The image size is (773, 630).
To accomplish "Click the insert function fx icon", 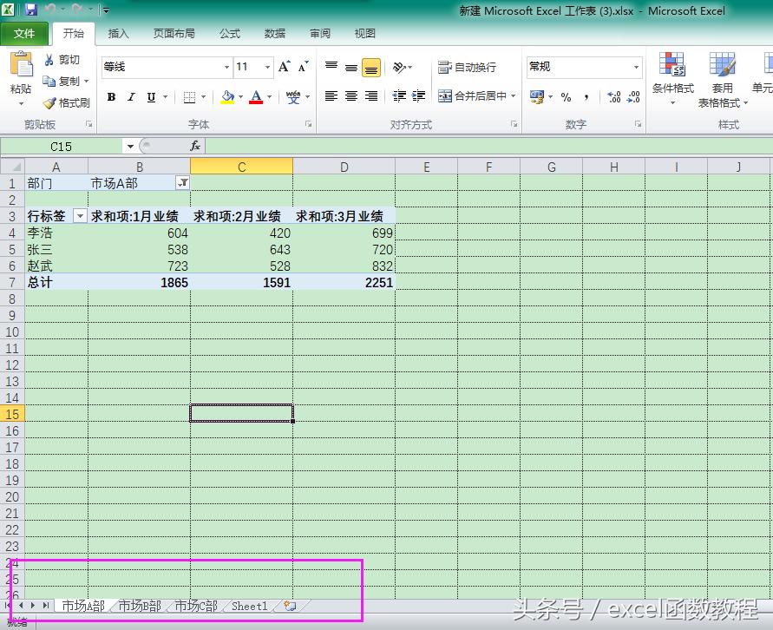I will [195, 147].
